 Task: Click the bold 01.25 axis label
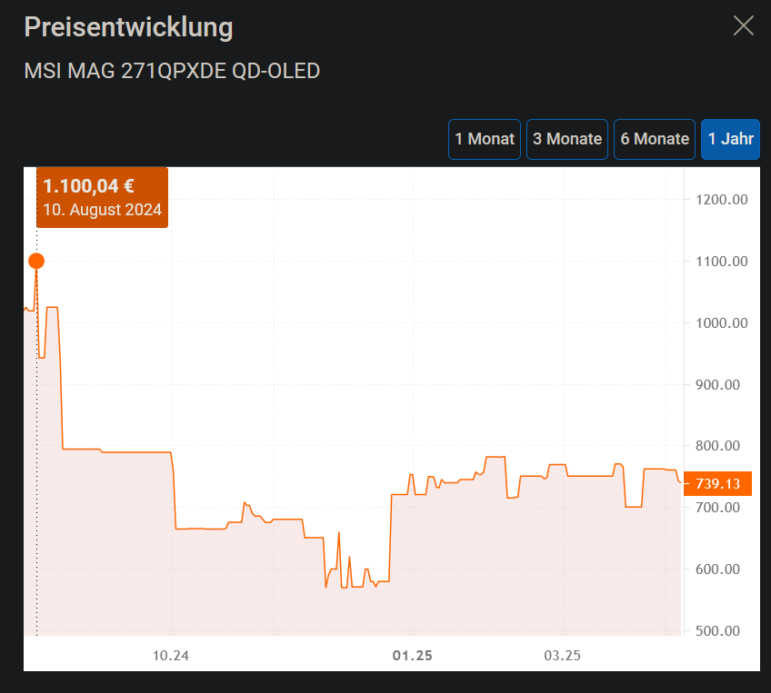(411, 655)
